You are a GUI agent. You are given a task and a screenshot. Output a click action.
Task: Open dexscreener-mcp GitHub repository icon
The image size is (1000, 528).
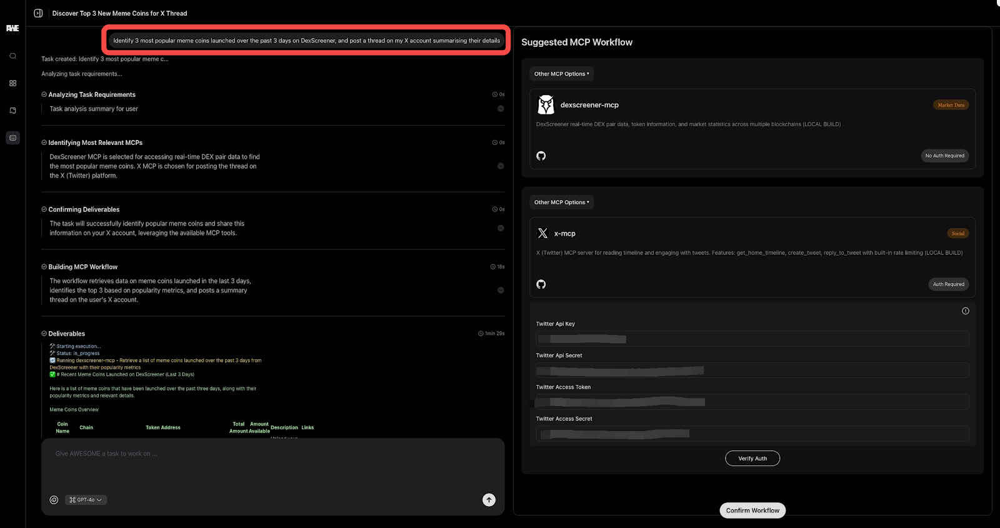[x=541, y=156]
